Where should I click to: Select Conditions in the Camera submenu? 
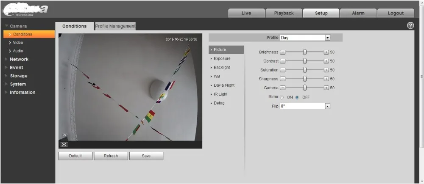click(x=29, y=34)
